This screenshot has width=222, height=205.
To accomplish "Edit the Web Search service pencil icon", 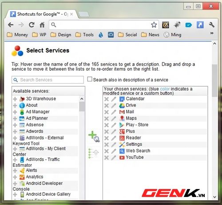I will (114, 151).
